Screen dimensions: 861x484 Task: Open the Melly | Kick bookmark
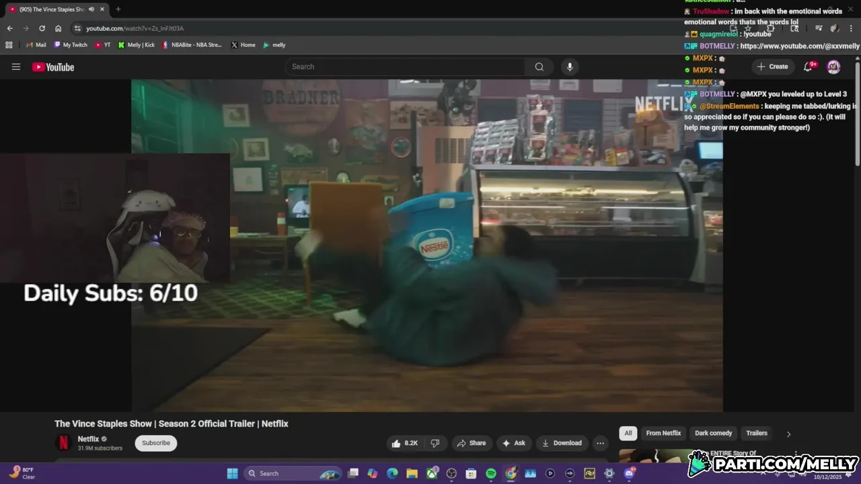pos(137,45)
